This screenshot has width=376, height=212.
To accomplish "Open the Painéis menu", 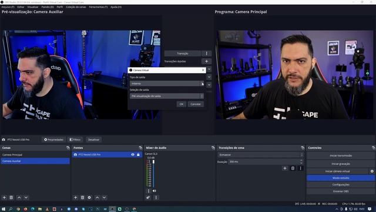I will (x=48, y=7).
